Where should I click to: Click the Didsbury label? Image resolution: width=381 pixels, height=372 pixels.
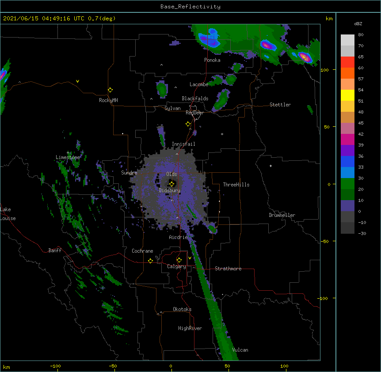pyautogui.click(x=169, y=190)
